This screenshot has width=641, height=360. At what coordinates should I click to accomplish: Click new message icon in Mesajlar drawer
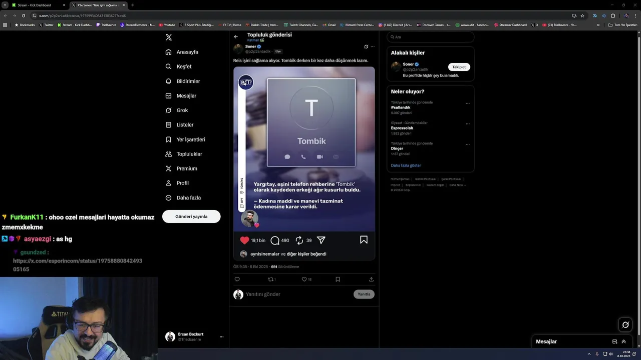click(614, 341)
